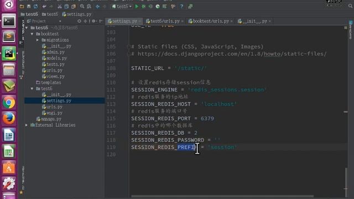
Task: Start debugging with the bug icon
Action: click(144, 7)
